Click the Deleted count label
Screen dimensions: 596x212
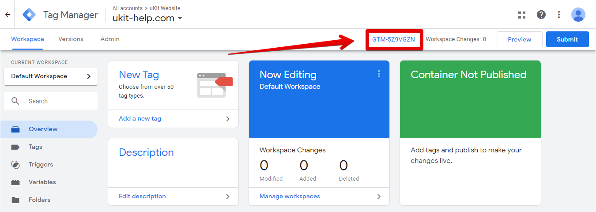coord(349,179)
